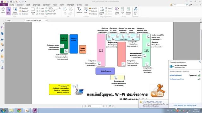Add a Bookmark from ribbon

click(24, 14)
